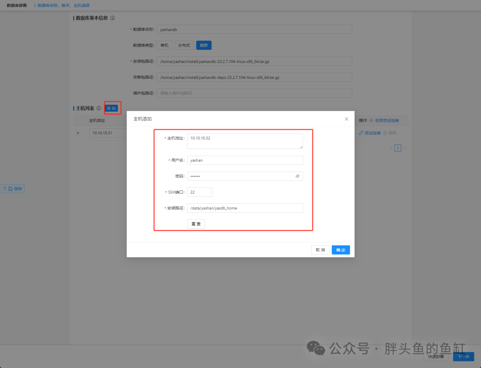The image size is (481, 368).
Task: Click the 取消 button in dialog
Action: pyautogui.click(x=320, y=250)
